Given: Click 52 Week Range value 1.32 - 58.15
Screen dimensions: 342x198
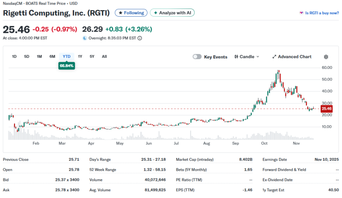Looking at the screenshot, I should pos(155,169).
